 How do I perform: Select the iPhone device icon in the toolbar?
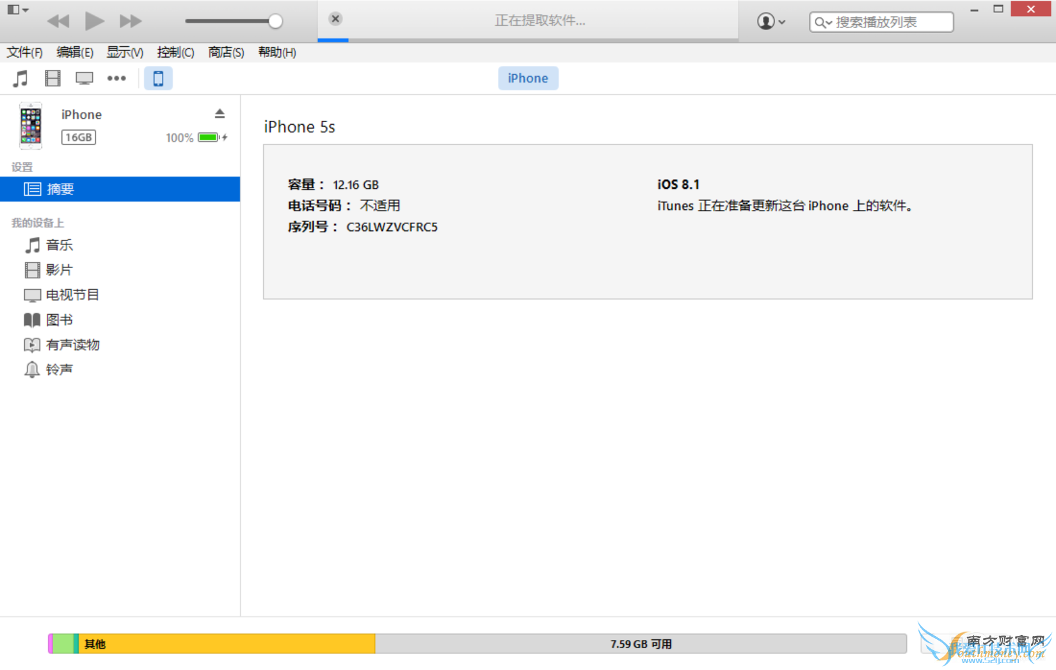tap(158, 77)
